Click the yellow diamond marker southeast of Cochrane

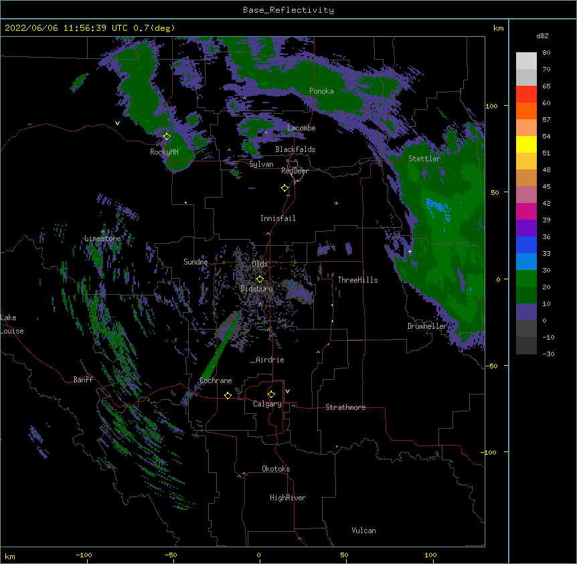[228, 395]
